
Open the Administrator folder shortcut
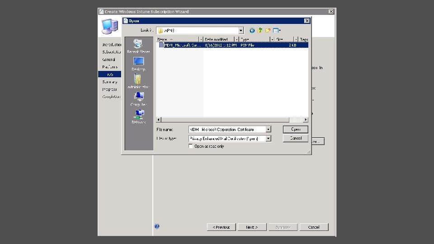138,81
